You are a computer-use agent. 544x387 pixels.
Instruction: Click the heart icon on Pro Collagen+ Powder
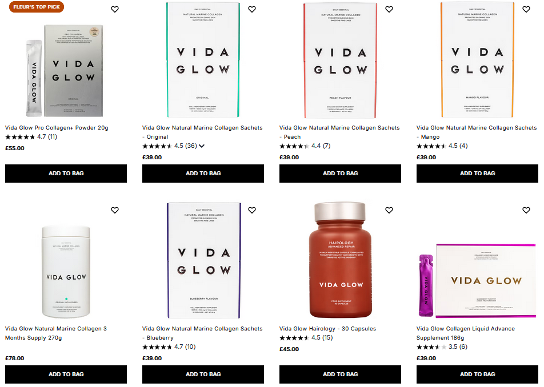(114, 9)
